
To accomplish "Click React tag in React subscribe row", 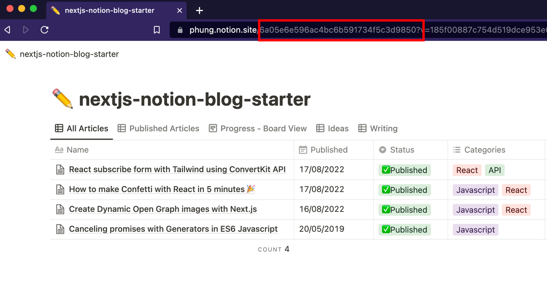I will 467,170.
